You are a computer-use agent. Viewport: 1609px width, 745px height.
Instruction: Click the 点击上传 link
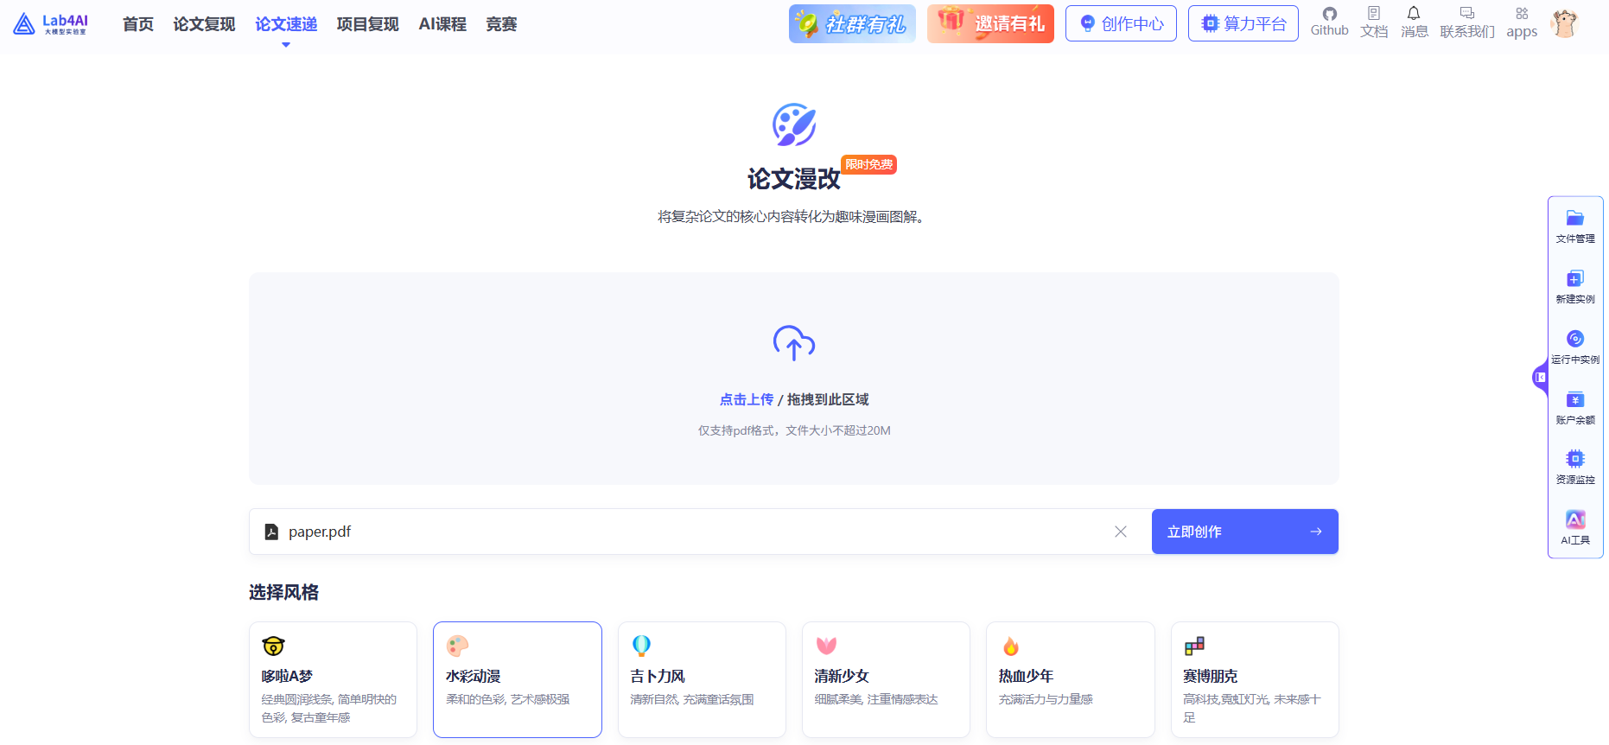747,399
